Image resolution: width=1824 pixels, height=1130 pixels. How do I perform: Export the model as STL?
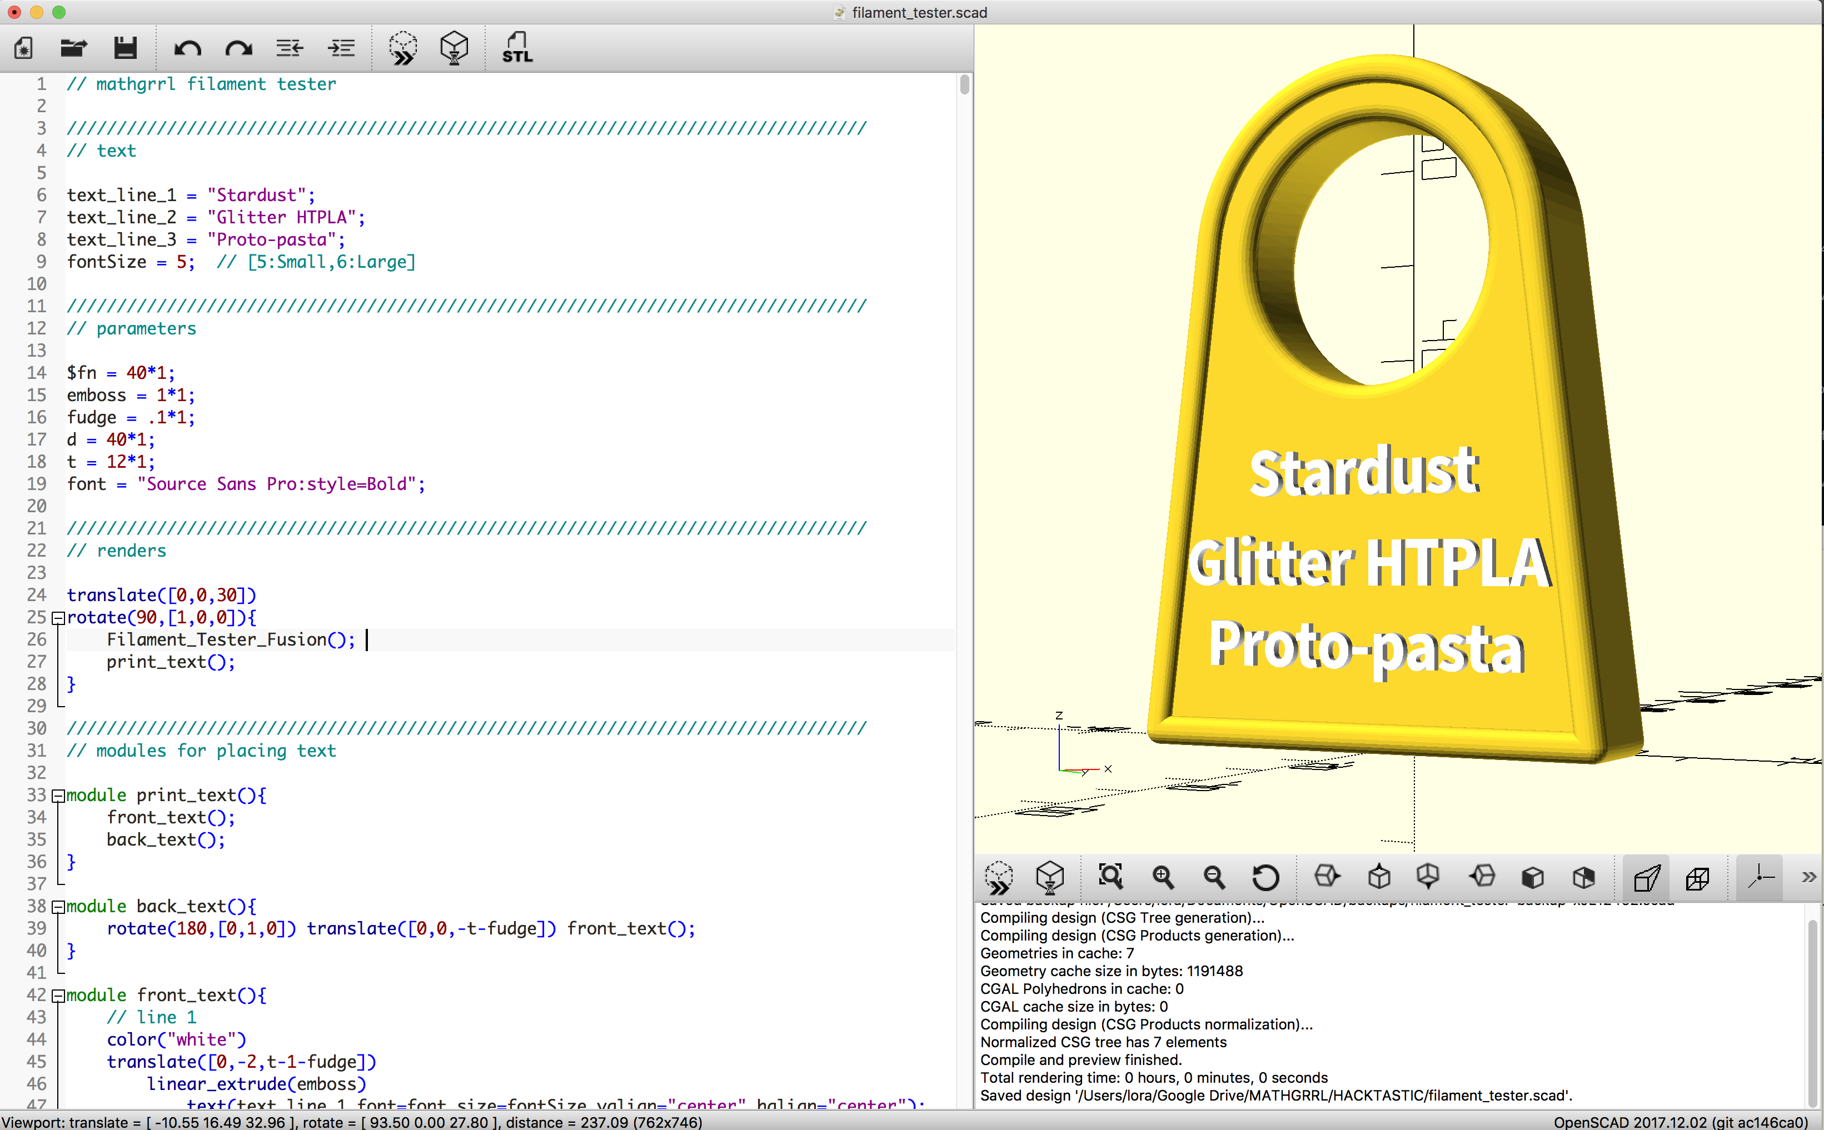(x=517, y=47)
